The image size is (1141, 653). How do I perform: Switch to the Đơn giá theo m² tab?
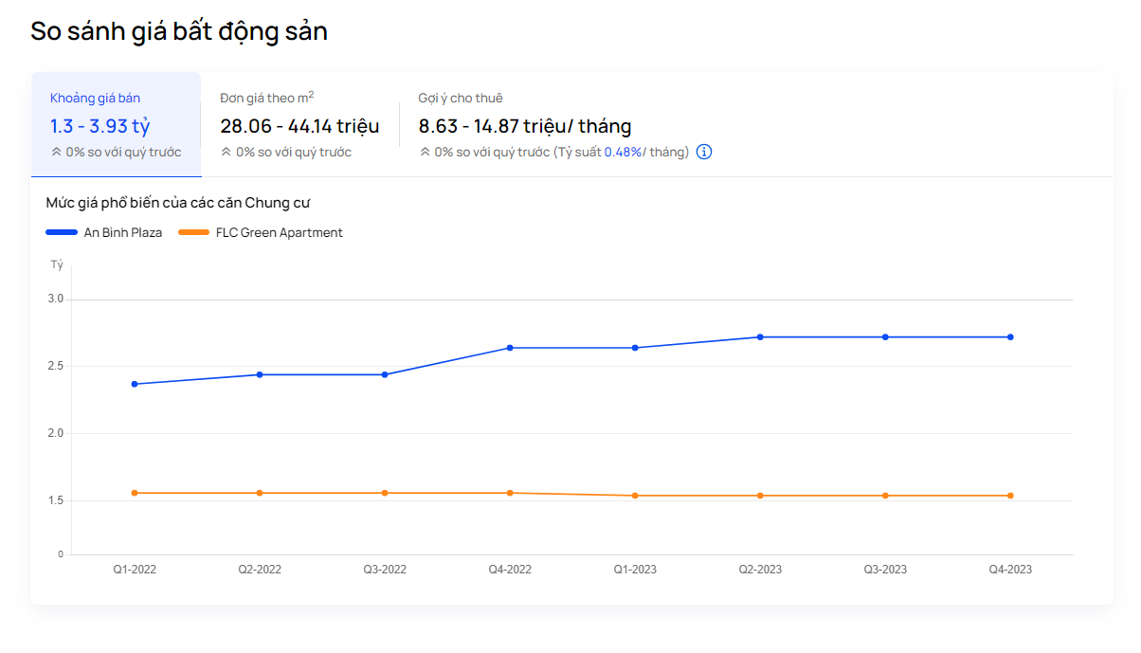click(x=299, y=124)
